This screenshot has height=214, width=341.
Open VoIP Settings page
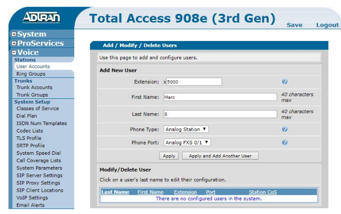coord(32,198)
